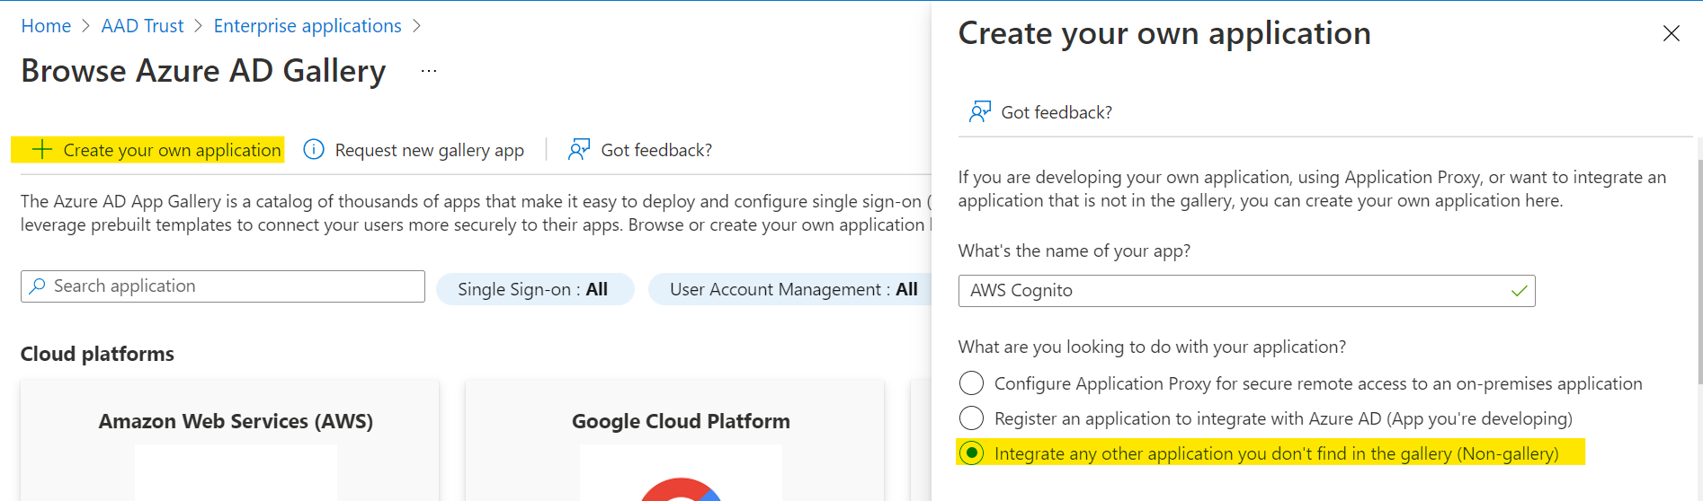Viewport: 1703px width, 501px height.
Task: Go to Home breadcrumb
Action: pos(46,26)
